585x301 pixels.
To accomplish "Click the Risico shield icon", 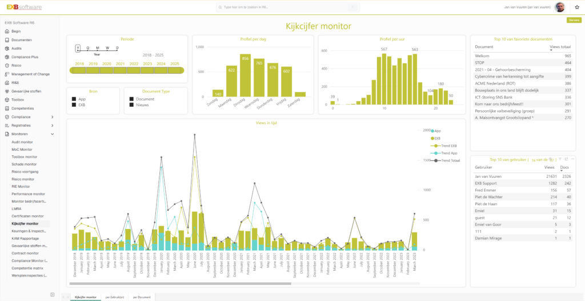I will 6,66.
